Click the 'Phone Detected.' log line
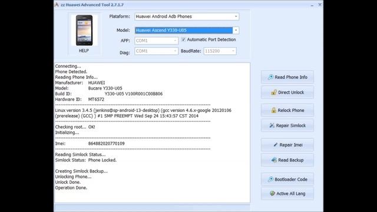 pyautogui.click(x=71, y=72)
